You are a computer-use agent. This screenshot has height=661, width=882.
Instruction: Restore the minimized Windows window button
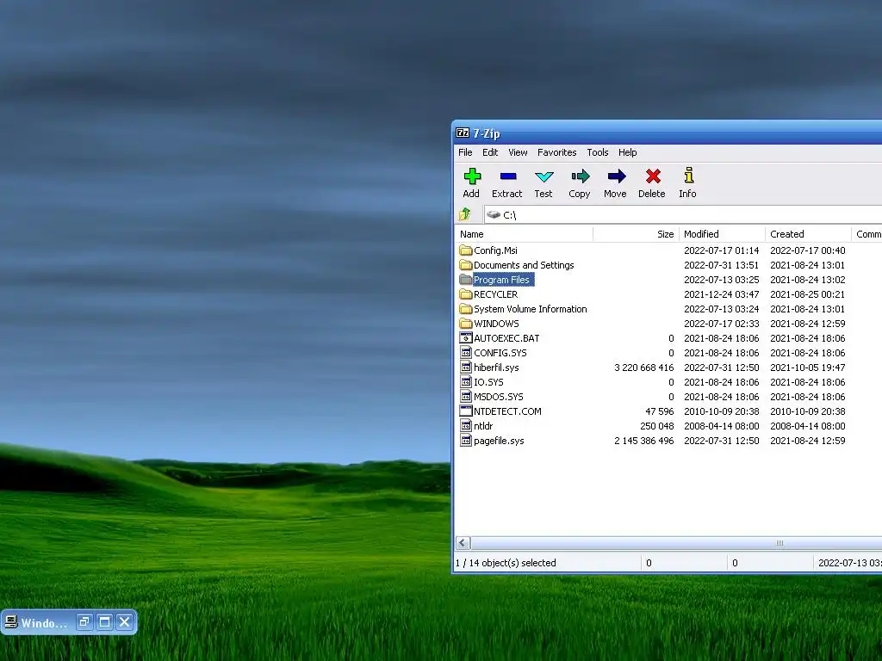tap(84, 621)
